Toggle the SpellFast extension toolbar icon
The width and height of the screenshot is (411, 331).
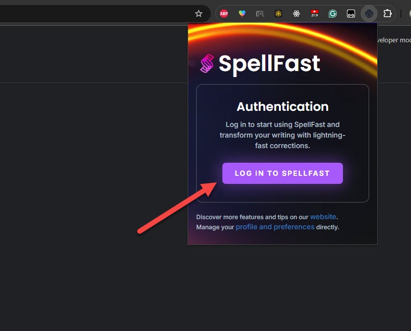[369, 14]
